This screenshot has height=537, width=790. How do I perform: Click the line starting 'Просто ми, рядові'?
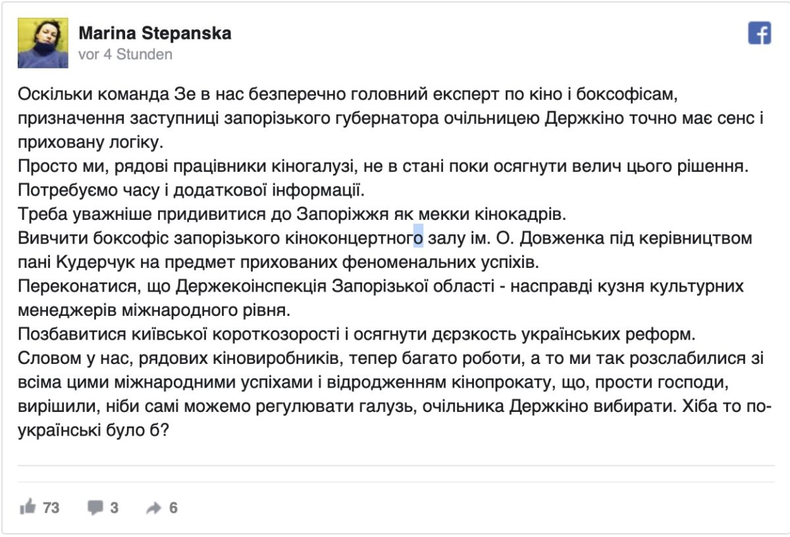383,166
